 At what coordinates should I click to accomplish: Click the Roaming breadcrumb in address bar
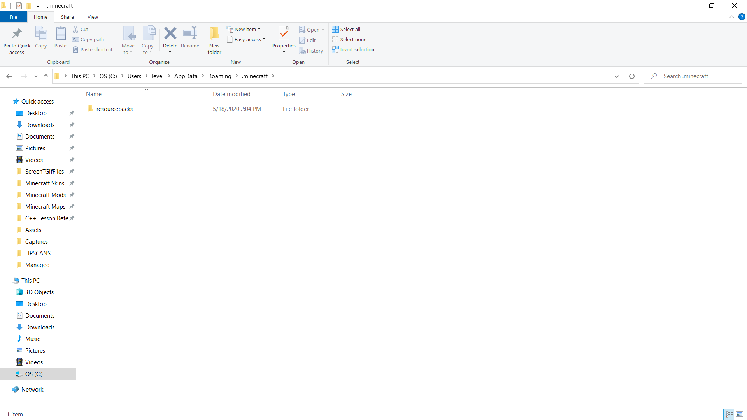(x=220, y=76)
